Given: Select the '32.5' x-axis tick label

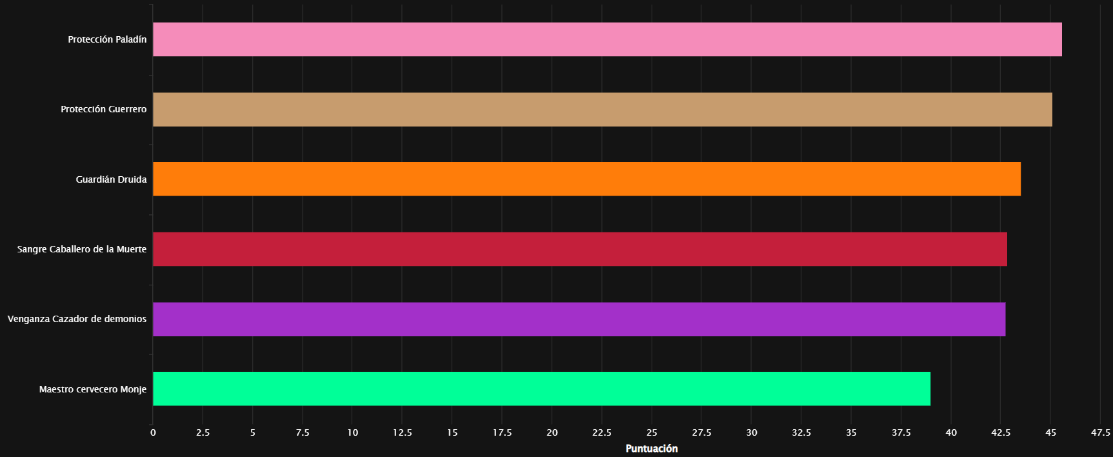Looking at the screenshot, I should tap(801, 432).
